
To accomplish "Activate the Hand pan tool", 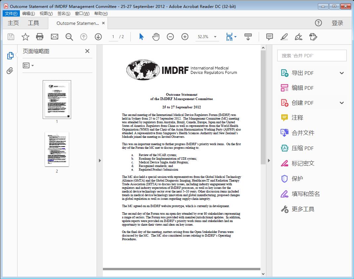I will (156, 37).
